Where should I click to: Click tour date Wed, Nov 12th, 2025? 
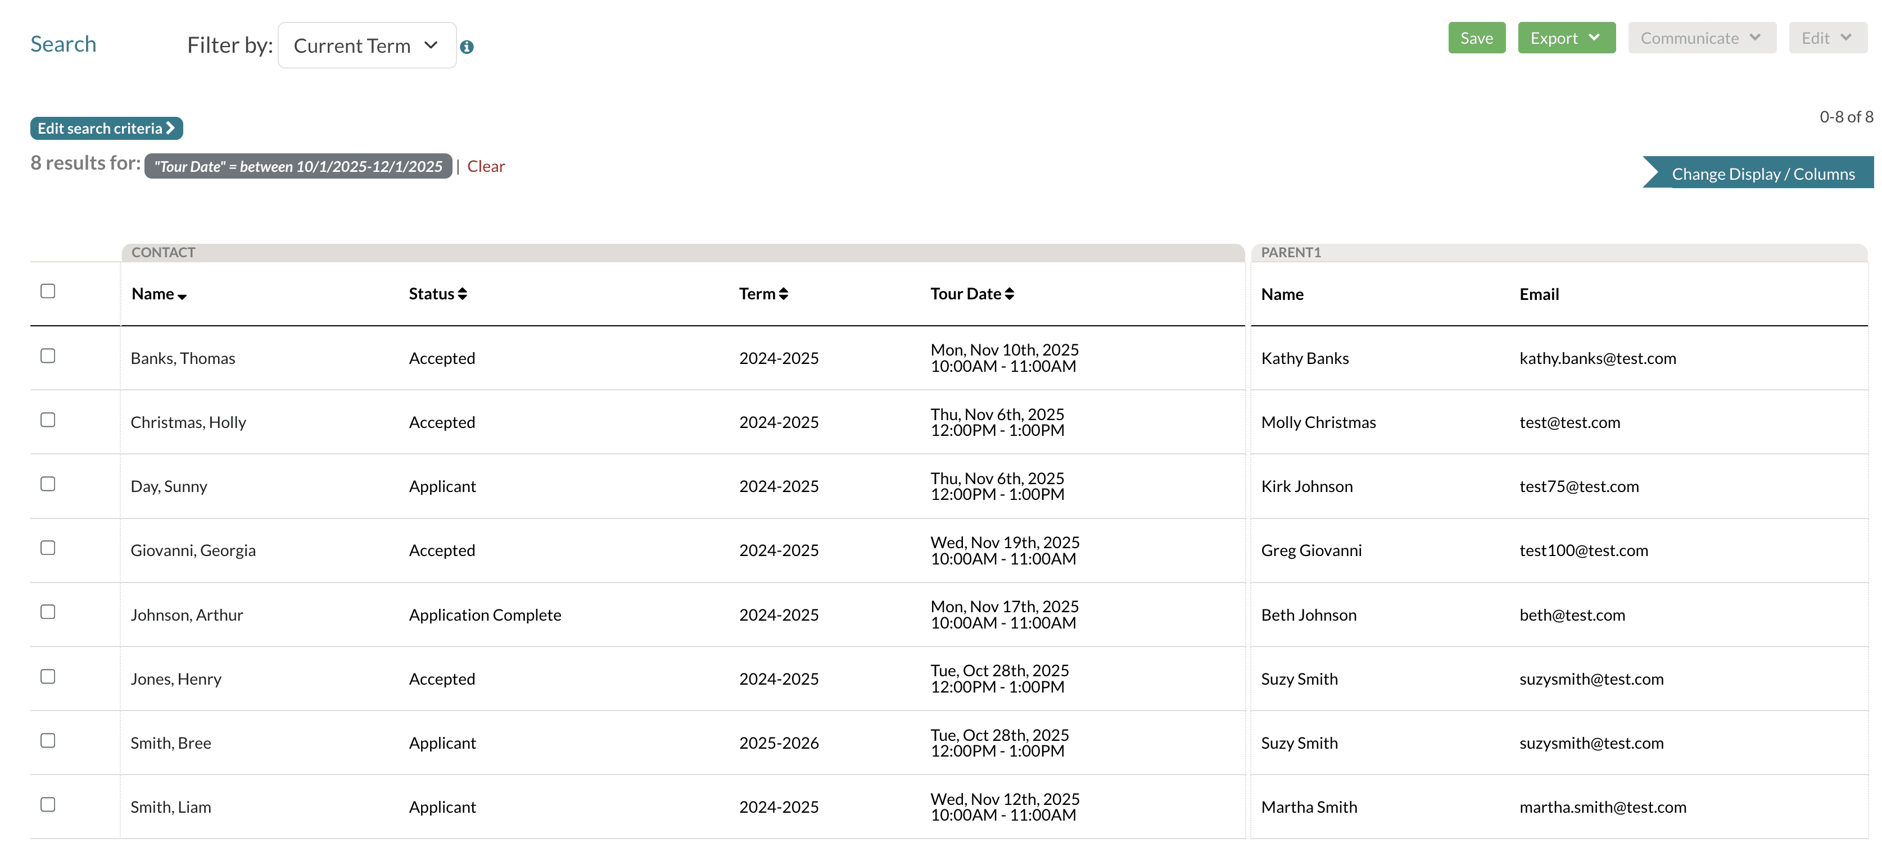pos(1005,800)
